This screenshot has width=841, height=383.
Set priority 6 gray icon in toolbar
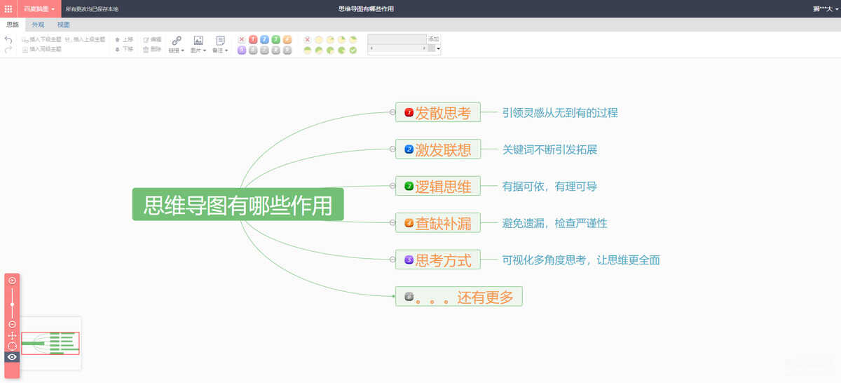[253, 50]
